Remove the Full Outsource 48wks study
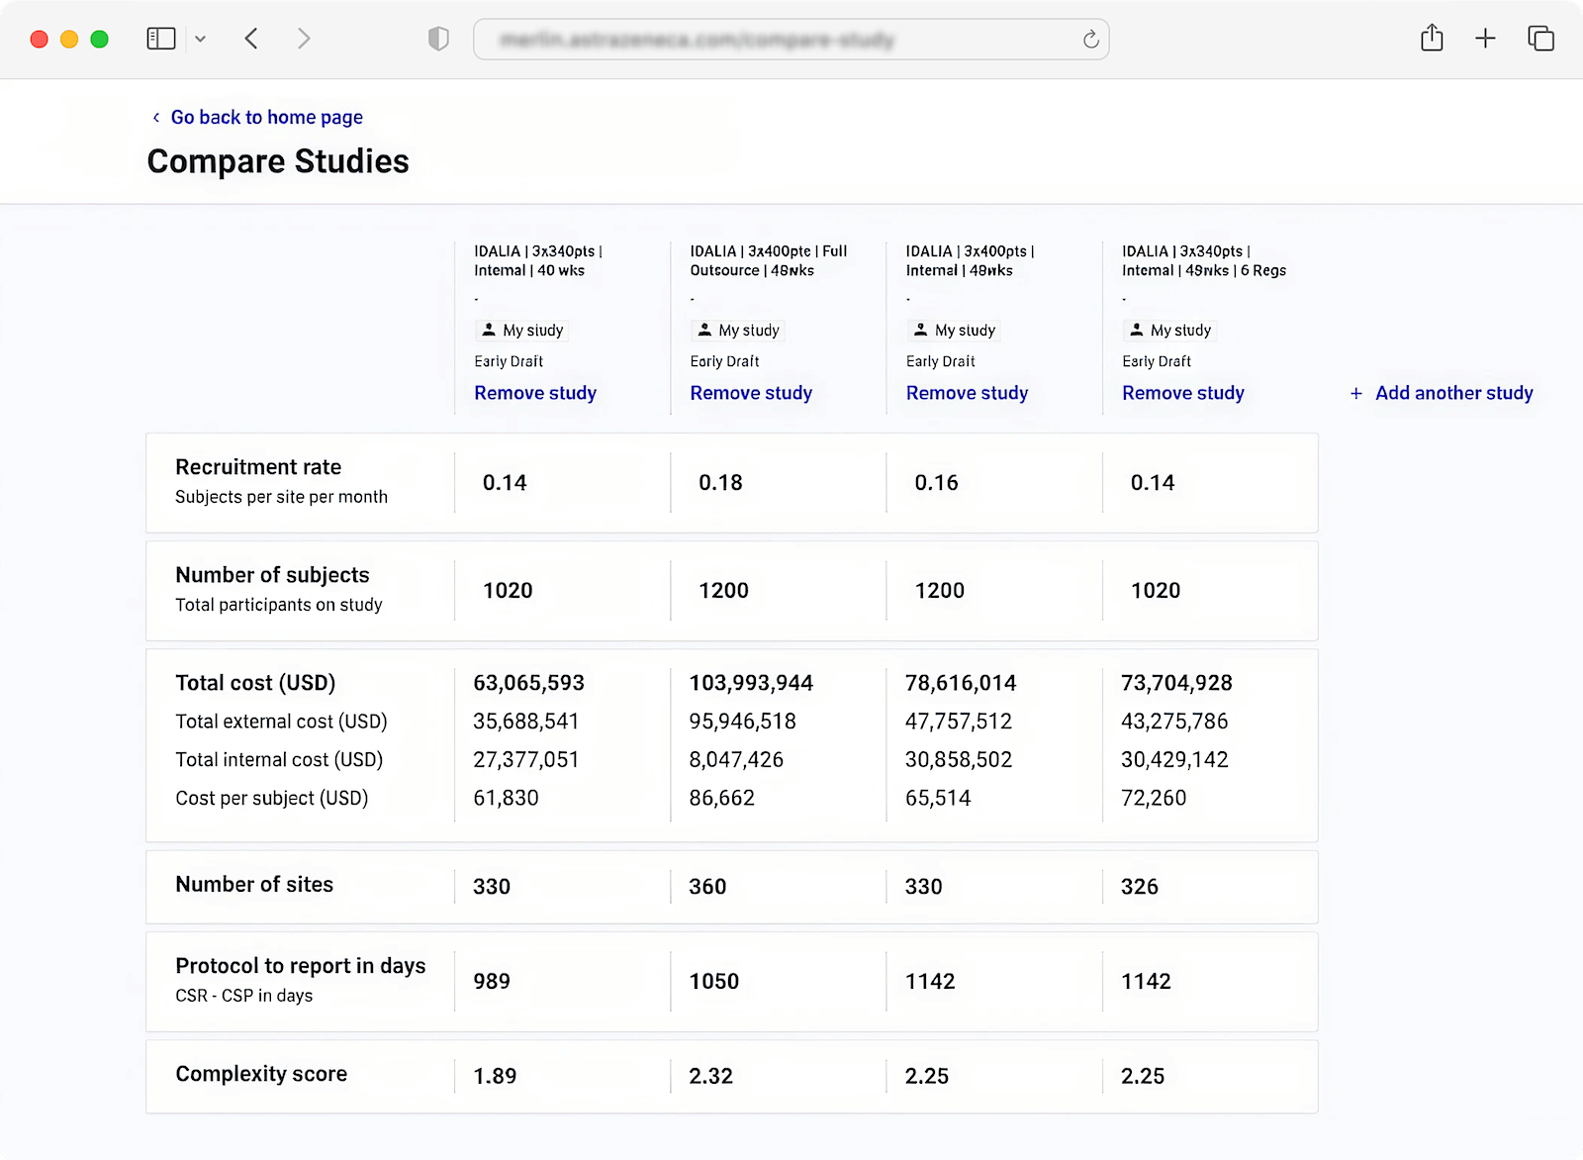Viewport: 1583px width, 1160px height. (x=751, y=393)
